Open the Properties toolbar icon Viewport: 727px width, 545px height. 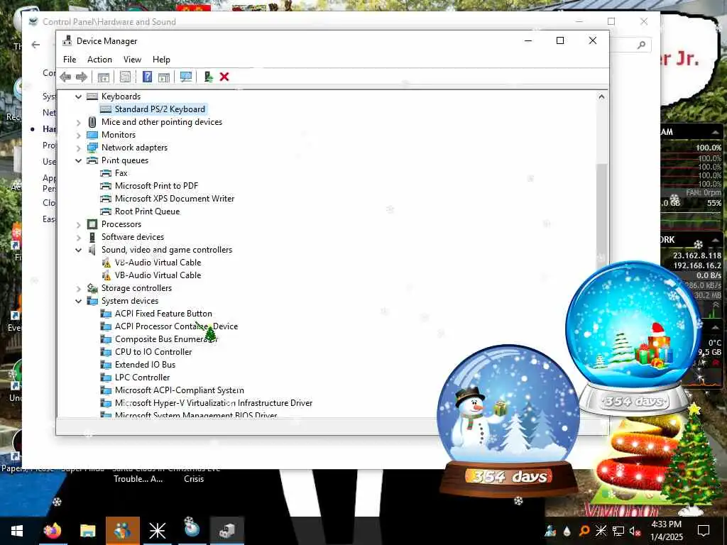click(x=125, y=77)
